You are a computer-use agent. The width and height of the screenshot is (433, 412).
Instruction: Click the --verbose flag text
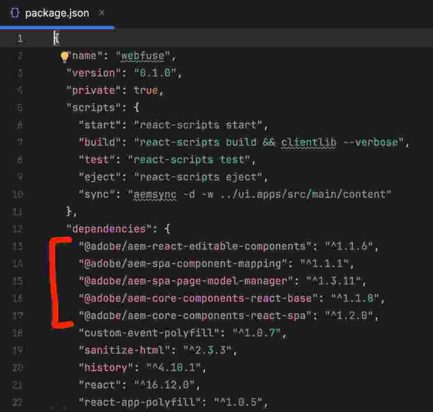click(x=370, y=143)
